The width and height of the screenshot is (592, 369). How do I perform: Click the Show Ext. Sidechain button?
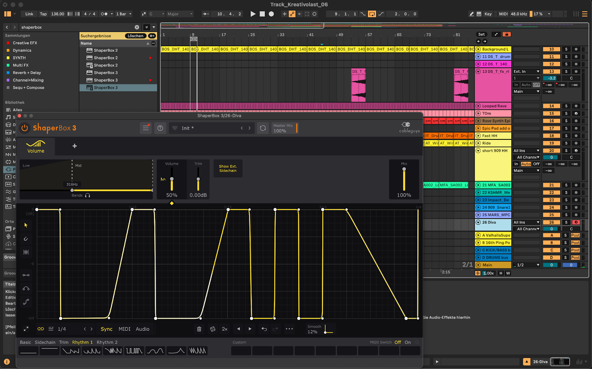click(228, 169)
